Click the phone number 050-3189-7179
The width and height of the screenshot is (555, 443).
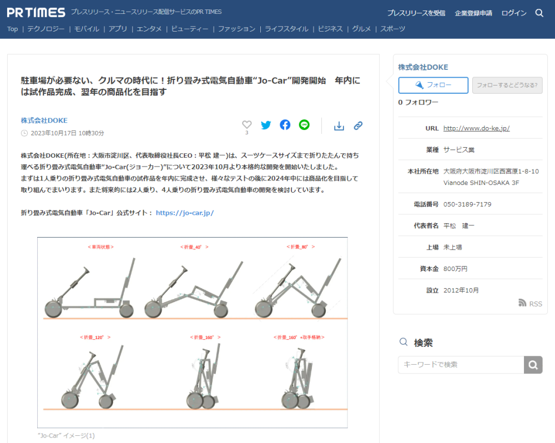[467, 204]
